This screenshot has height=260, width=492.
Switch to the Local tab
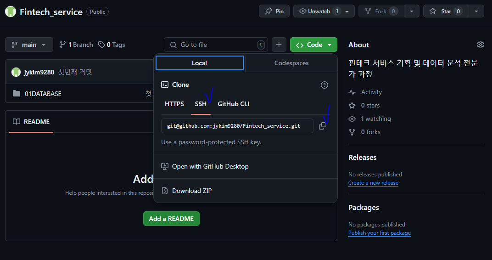200,63
